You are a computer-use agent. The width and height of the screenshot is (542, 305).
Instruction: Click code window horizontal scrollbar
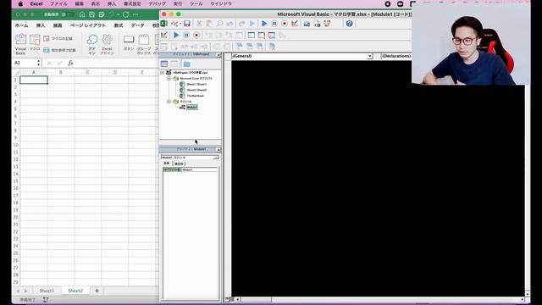[x=380, y=299]
